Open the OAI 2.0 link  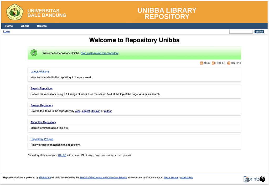pyautogui.click(x=62, y=155)
